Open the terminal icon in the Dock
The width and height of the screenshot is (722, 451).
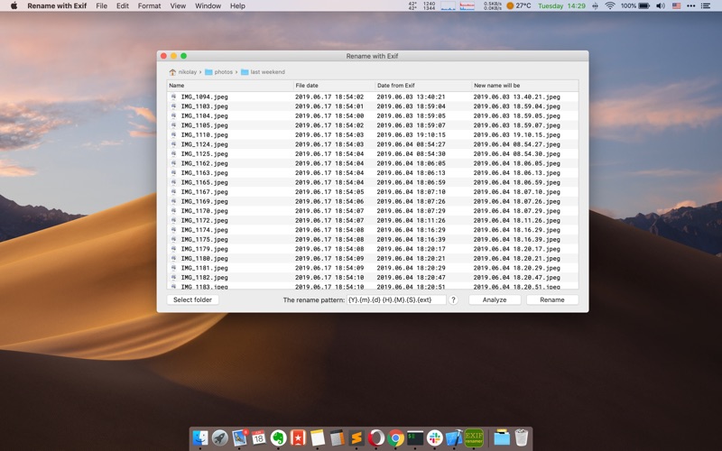click(415, 437)
